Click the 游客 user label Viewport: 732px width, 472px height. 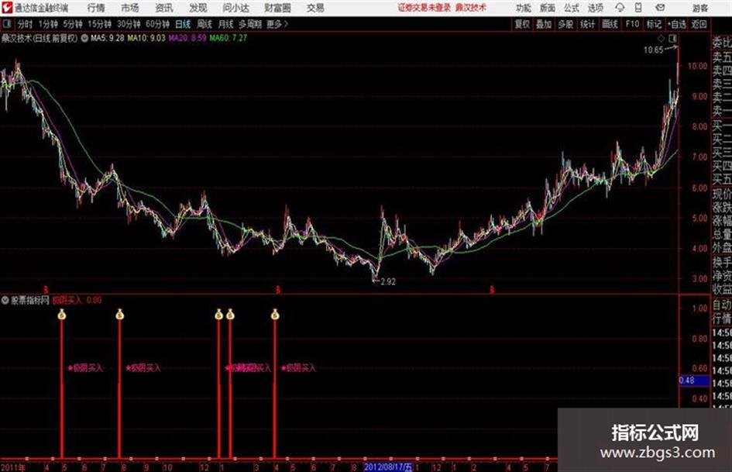click(x=699, y=8)
